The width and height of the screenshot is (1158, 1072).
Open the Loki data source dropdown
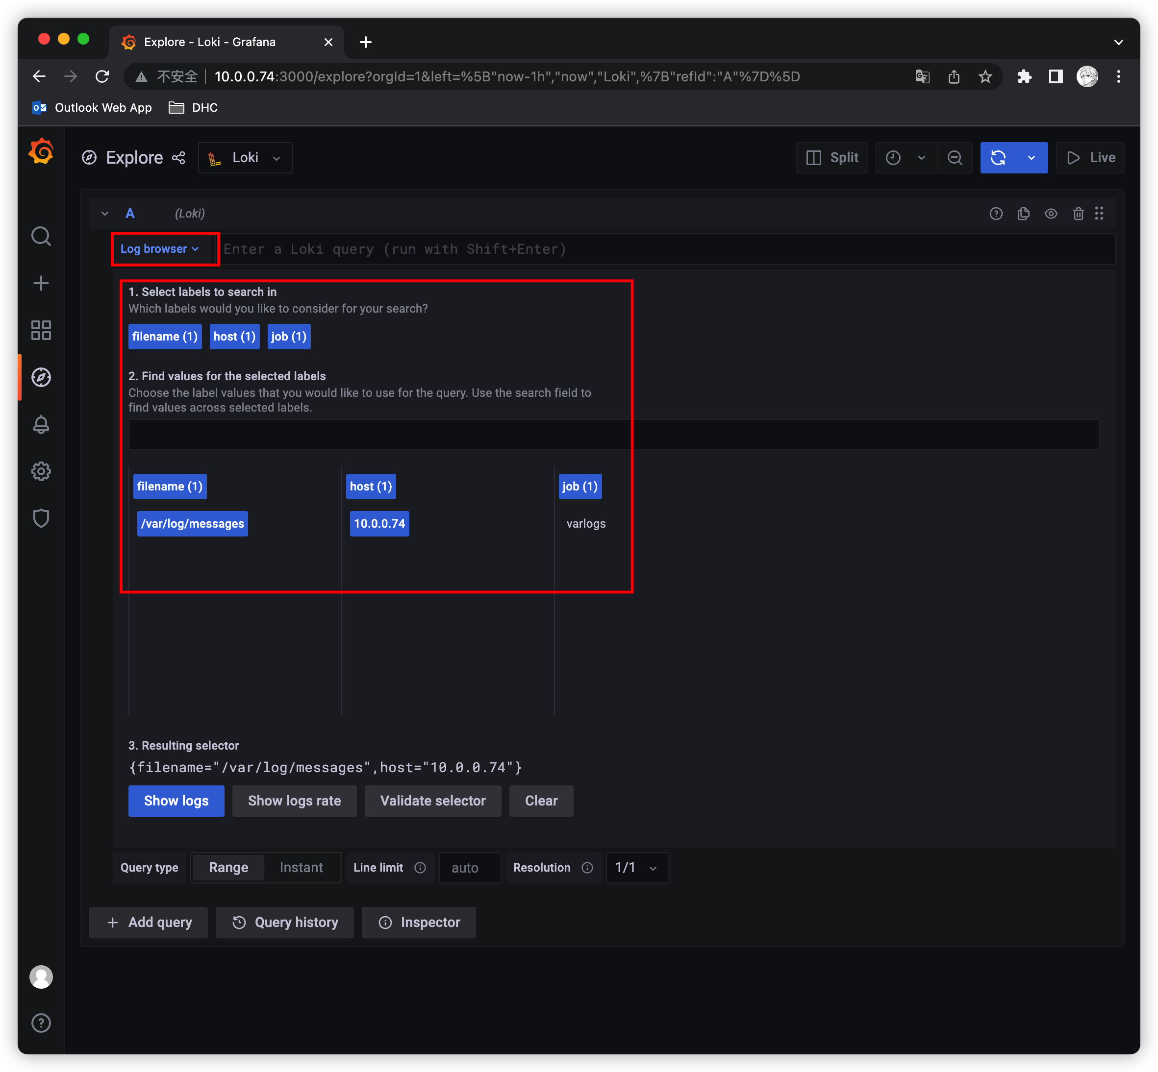pyautogui.click(x=245, y=158)
